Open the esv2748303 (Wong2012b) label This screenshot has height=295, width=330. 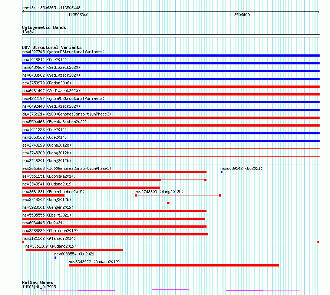click(159, 192)
